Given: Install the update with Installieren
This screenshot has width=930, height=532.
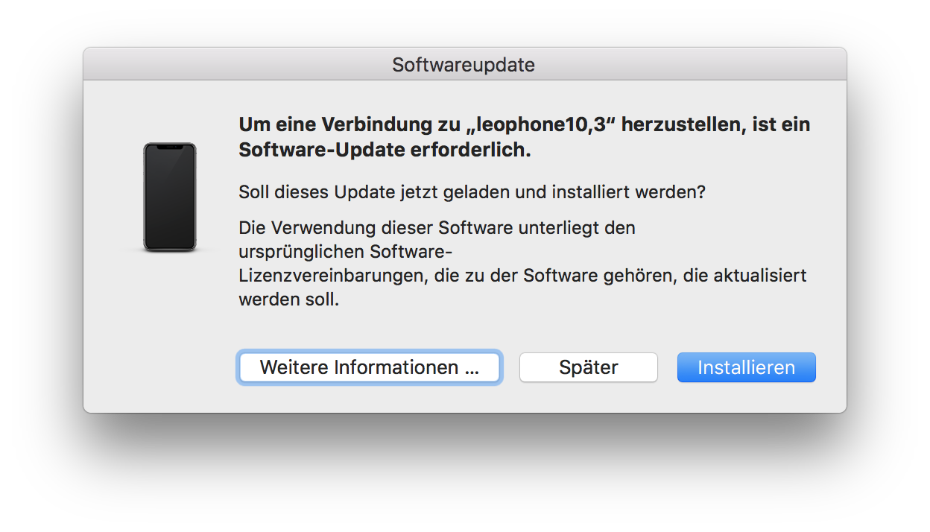Looking at the screenshot, I should pyautogui.click(x=746, y=367).
